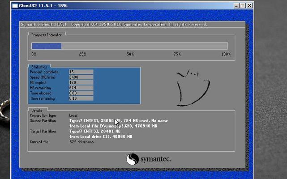
Task: Click the 'from Local file E:\winxpsp3.GHO' line
Action: click(113, 126)
